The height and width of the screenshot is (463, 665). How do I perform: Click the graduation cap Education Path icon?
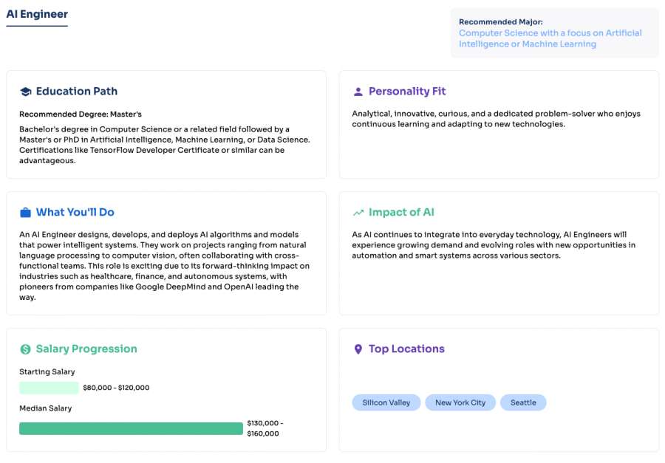point(25,92)
